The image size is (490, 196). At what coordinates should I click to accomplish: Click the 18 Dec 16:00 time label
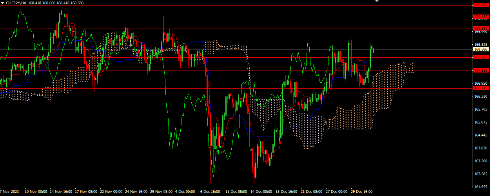287,192
